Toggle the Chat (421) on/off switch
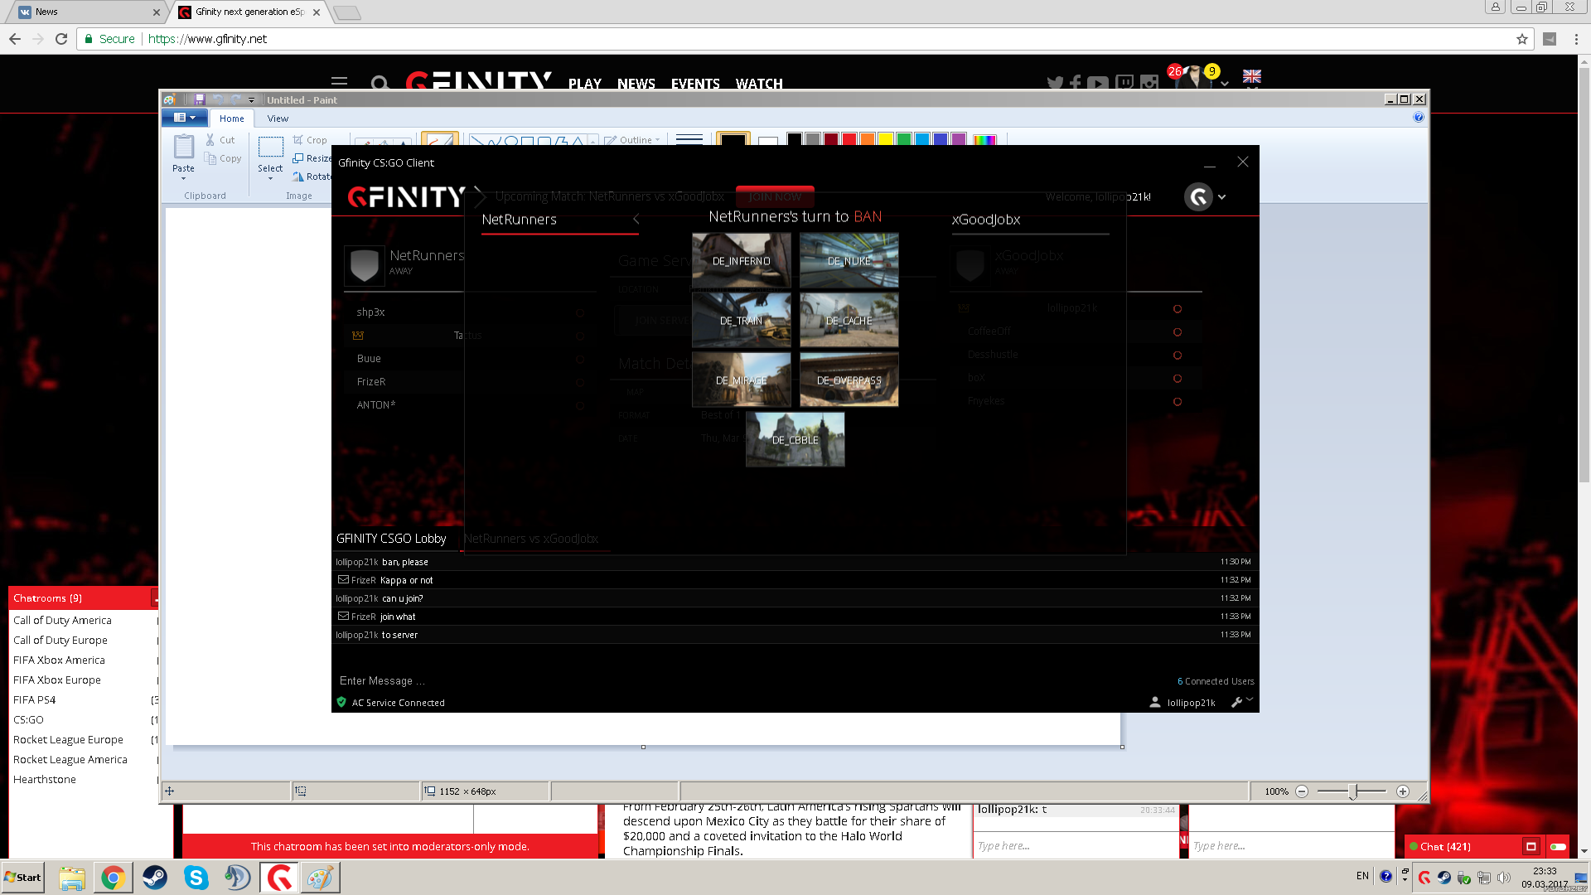The width and height of the screenshot is (1591, 895). click(x=1558, y=846)
